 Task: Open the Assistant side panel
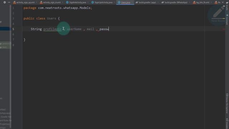point(227,20)
